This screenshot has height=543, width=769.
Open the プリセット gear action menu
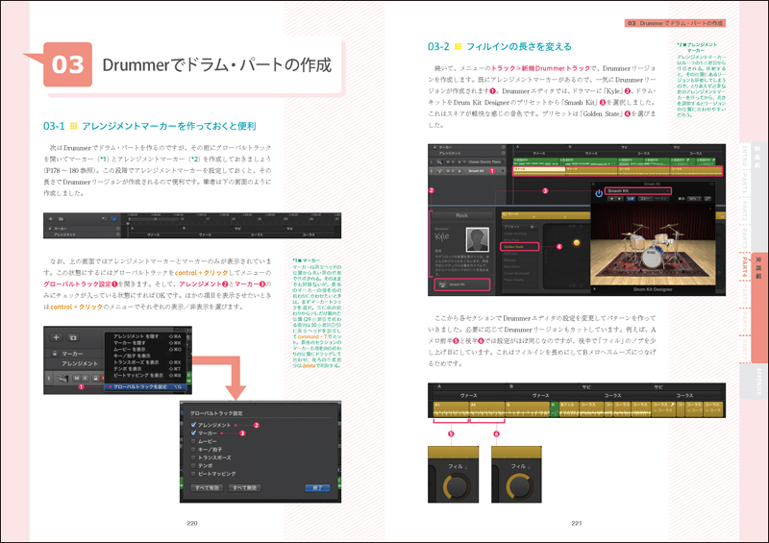[x=533, y=227]
